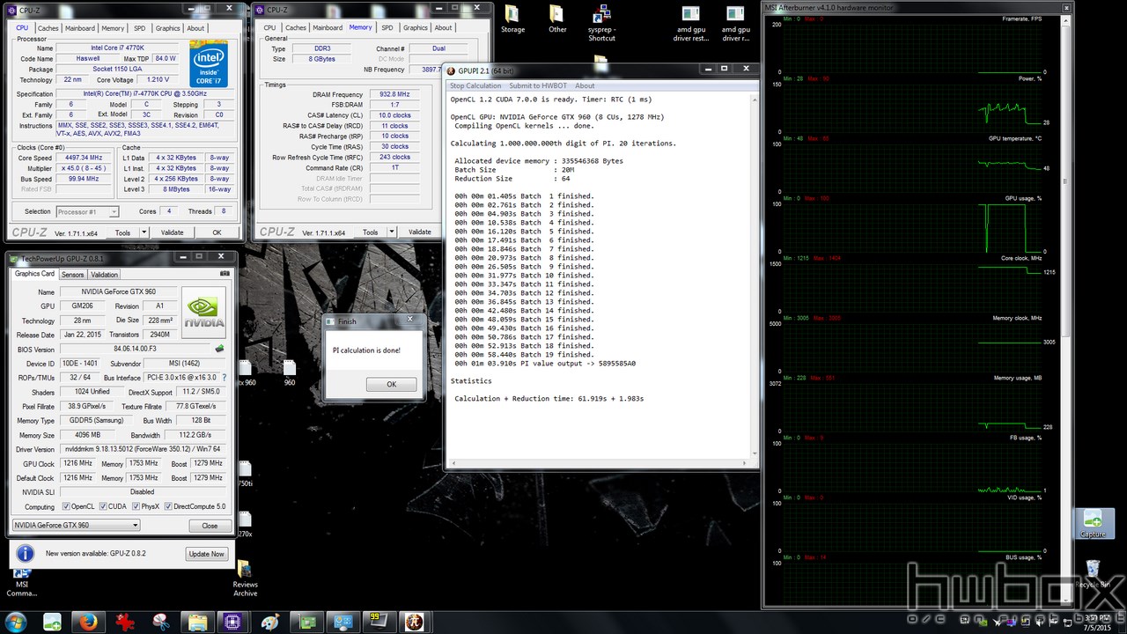Open the Capture desktop icon

pyautogui.click(x=1093, y=524)
